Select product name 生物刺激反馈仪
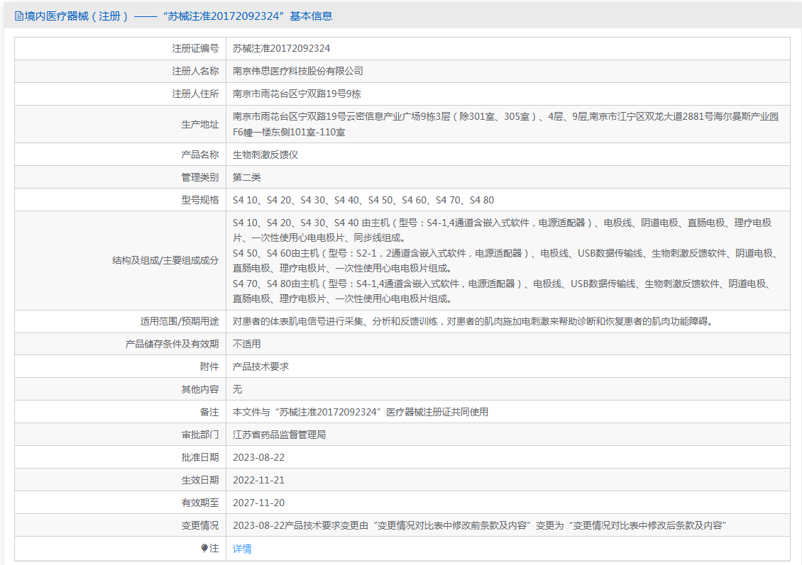 tap(265, 155)
